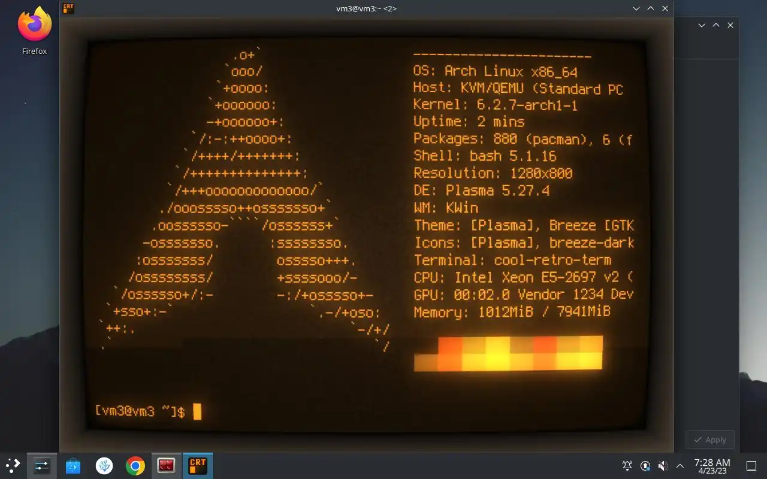
Task: Maximize the cool-retro-term window
Action: (651, 8)
